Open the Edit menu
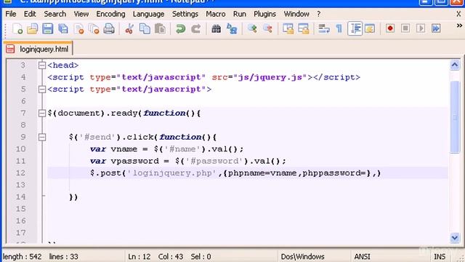 click(30, 14)
